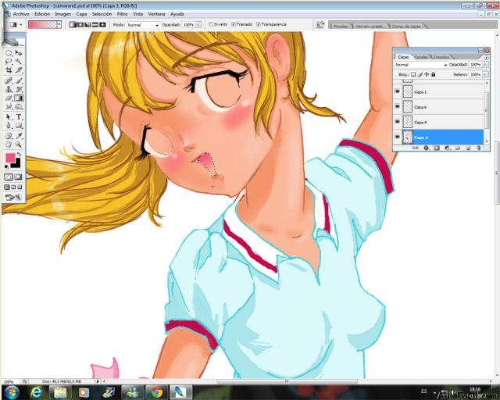Hide the Capa 1 layer eye
The width and height of the screenshot is (500, 400).
(x=398, y=91)
